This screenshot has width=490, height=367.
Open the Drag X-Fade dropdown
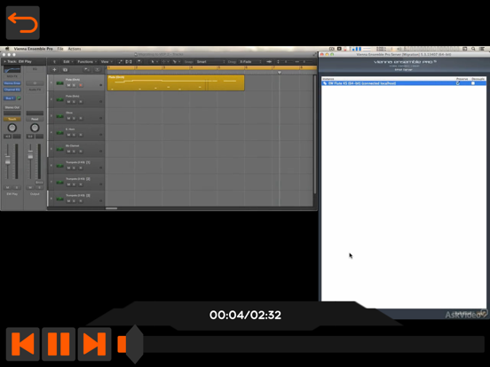coord(250,62)
